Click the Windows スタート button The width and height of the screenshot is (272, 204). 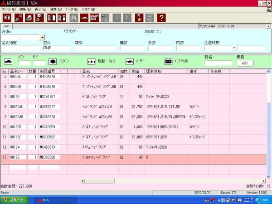click(x=15, y=200)
